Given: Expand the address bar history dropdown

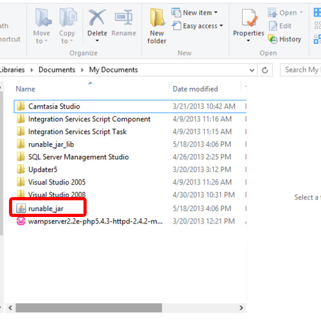Looking at the screenshot, I should pyautogui.click(x=252, y=70).
